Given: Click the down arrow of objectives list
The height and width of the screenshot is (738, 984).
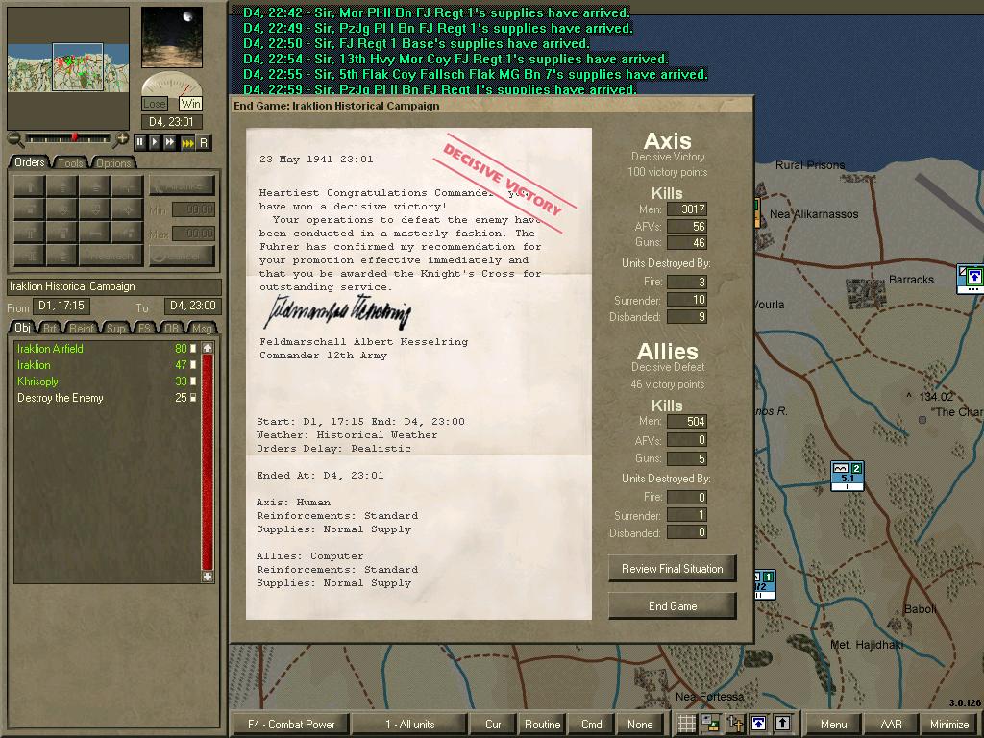Looking at the screenshot, I should [208, 577].
